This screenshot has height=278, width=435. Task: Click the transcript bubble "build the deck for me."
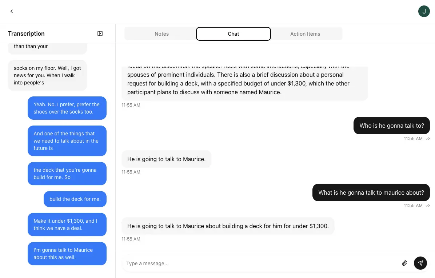[75, 199]
